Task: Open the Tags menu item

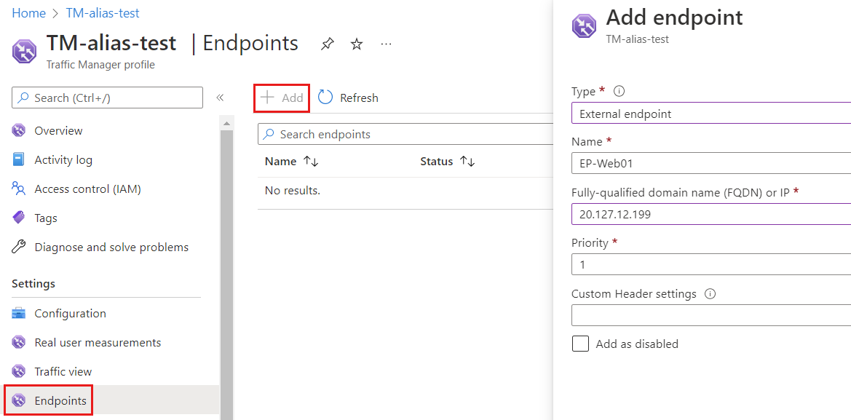Action: point(46,218)
